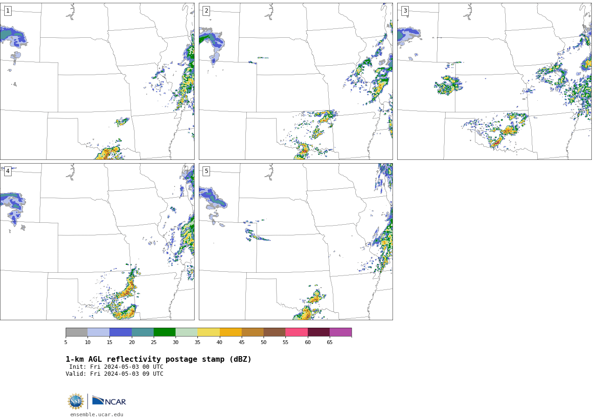Open ensemble member 3 reflectivity map
The image size is (596, 420).
coord(494,81)
